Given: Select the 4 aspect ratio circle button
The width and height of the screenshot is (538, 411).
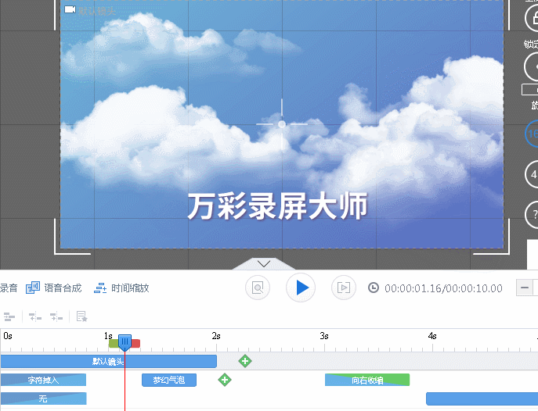Looking at the screenshot, I should (x=533, y=174).
